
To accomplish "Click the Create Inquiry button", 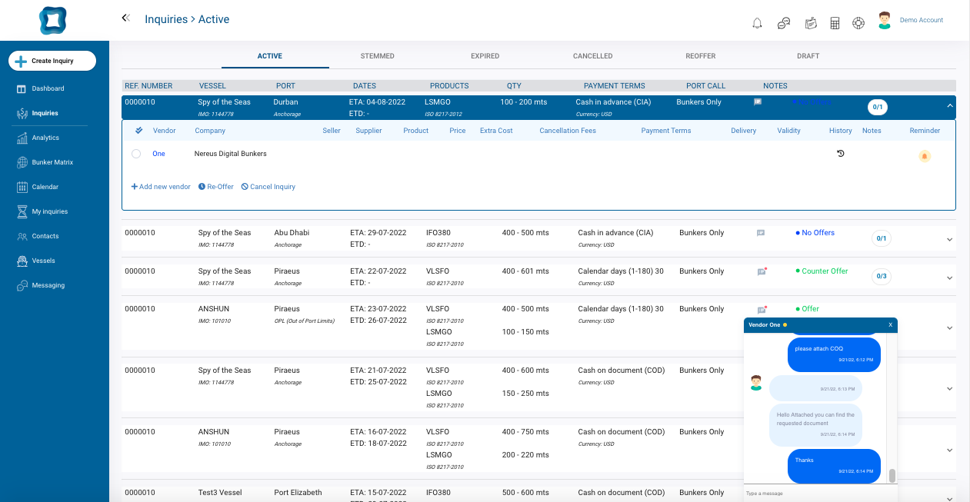I will [x=52, y=61].
